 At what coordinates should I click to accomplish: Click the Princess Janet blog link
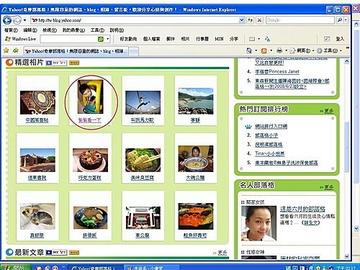coord(277,71)
